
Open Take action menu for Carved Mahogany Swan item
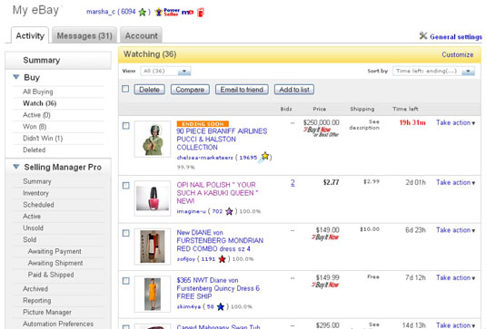455,325
